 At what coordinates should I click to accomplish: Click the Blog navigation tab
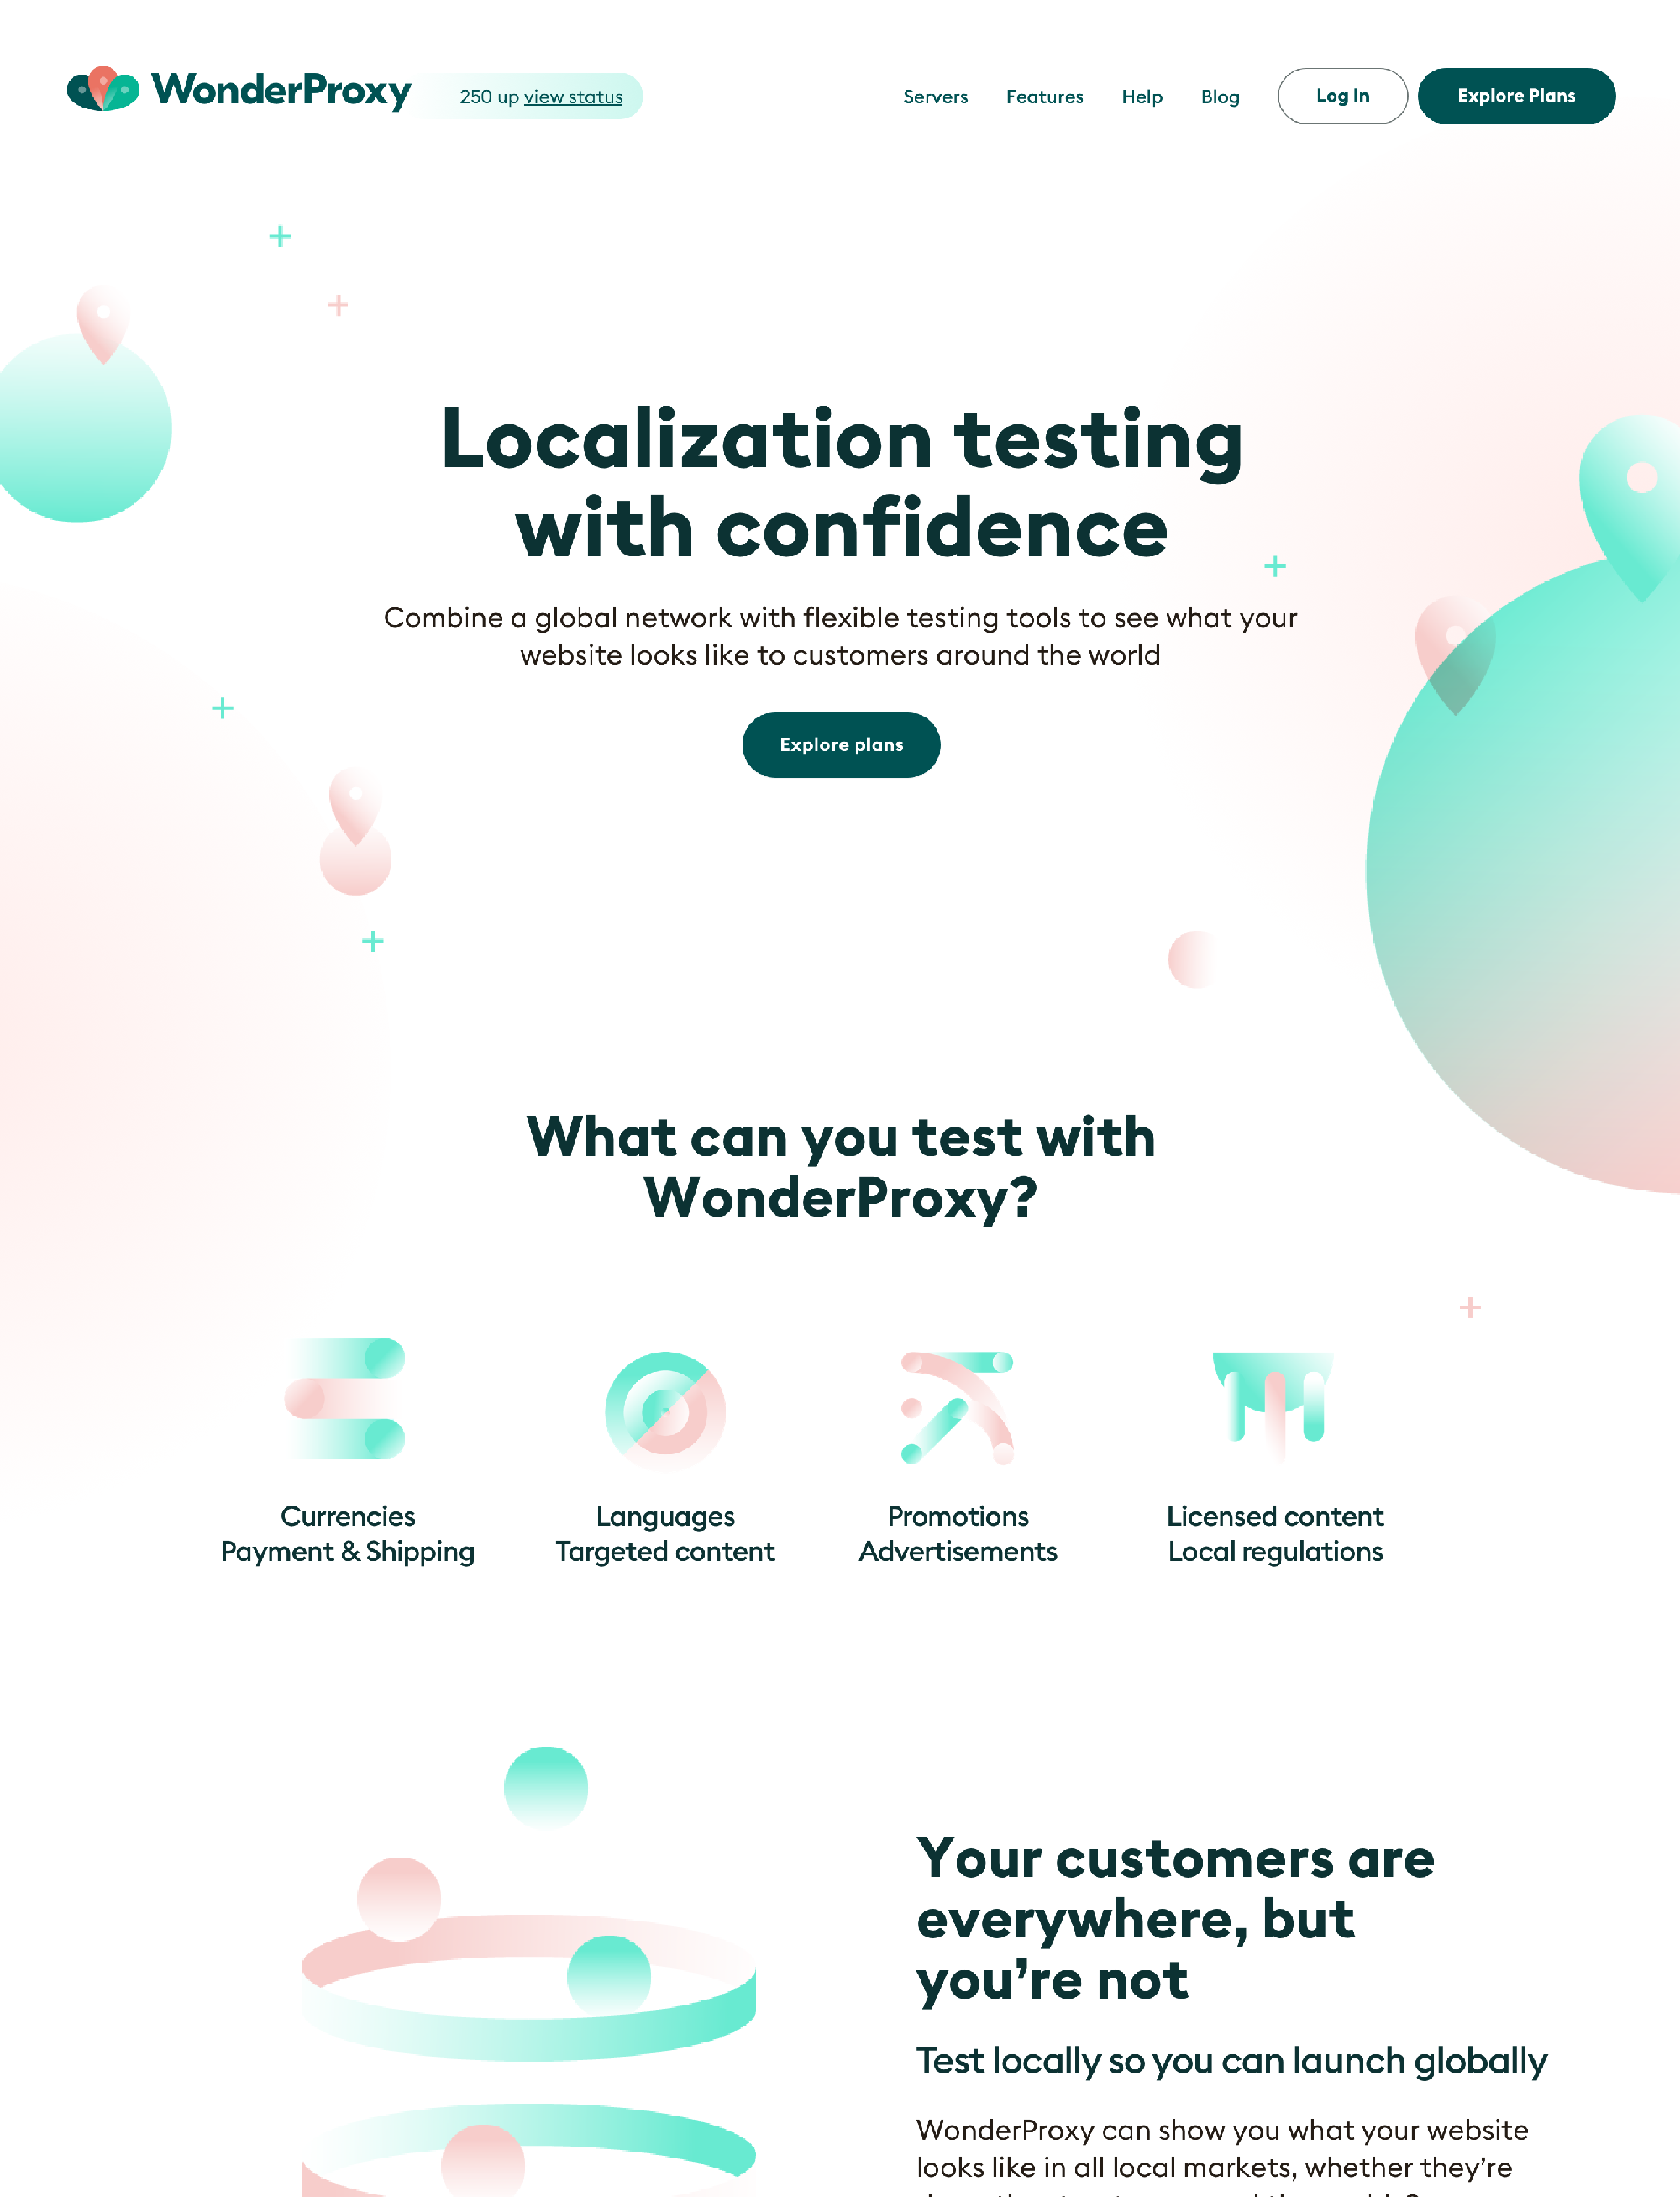[1220, 95]
